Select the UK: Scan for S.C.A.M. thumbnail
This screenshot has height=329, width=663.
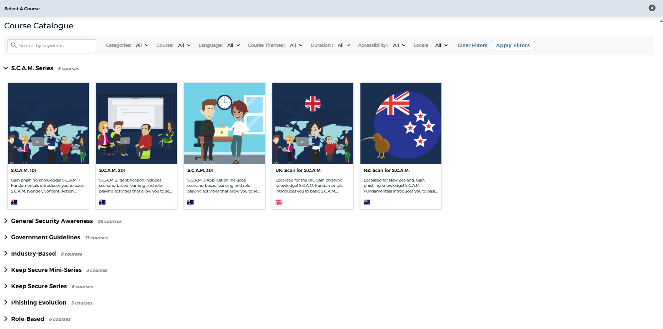pyautogui.click(x=313, y=124)
